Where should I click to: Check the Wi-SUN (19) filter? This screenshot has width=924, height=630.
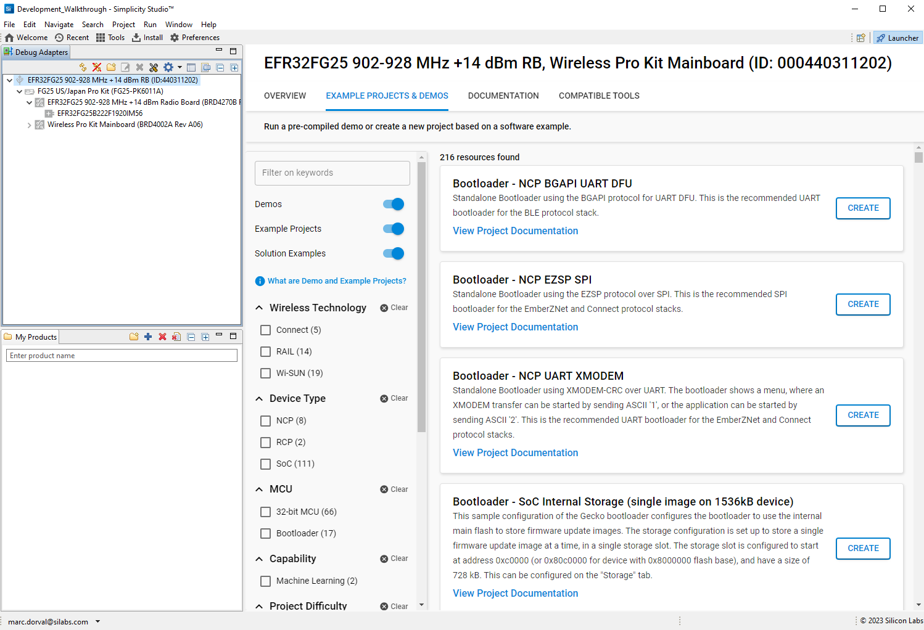pyautogui.click(x=266, y=373)
